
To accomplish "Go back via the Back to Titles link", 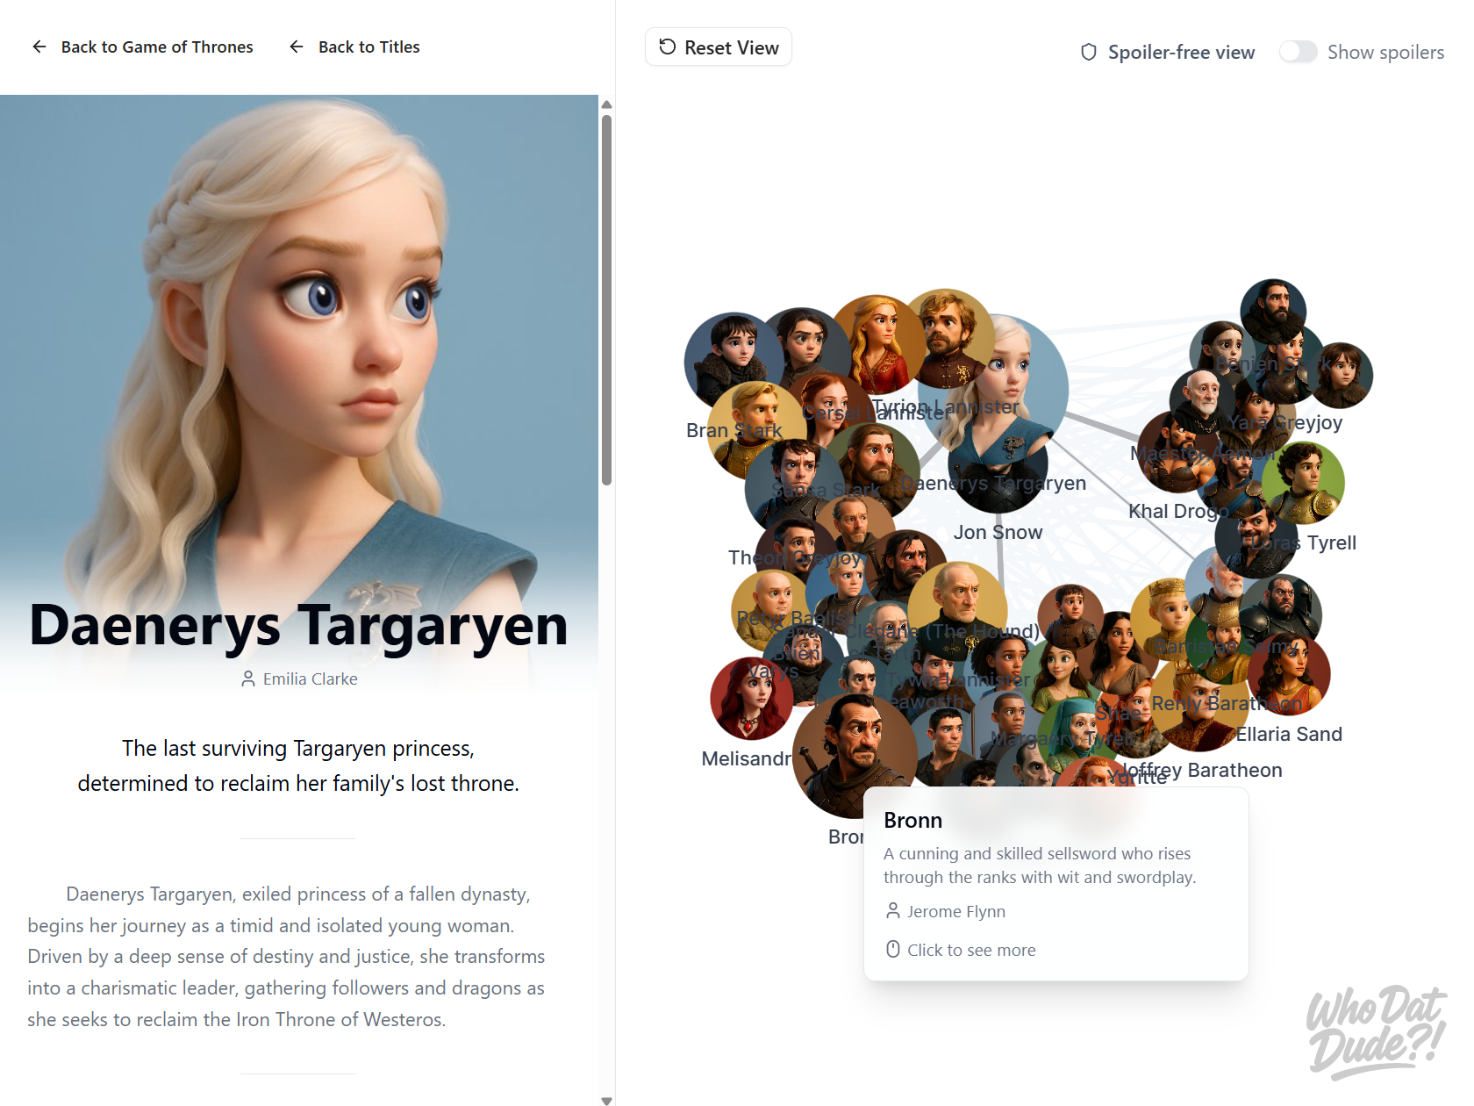I will (x=354, y=47).
